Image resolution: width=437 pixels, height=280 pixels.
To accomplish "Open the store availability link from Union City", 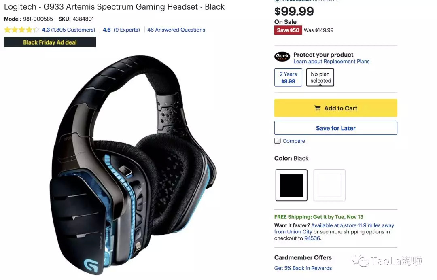I will pyautogui.click(x=334, y=229).
